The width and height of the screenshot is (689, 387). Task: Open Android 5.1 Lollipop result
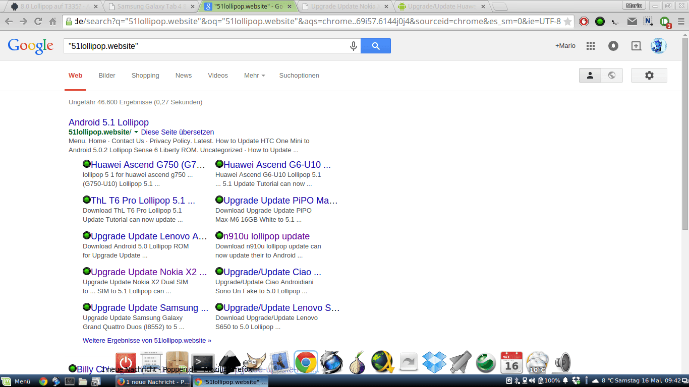point(108,122)
